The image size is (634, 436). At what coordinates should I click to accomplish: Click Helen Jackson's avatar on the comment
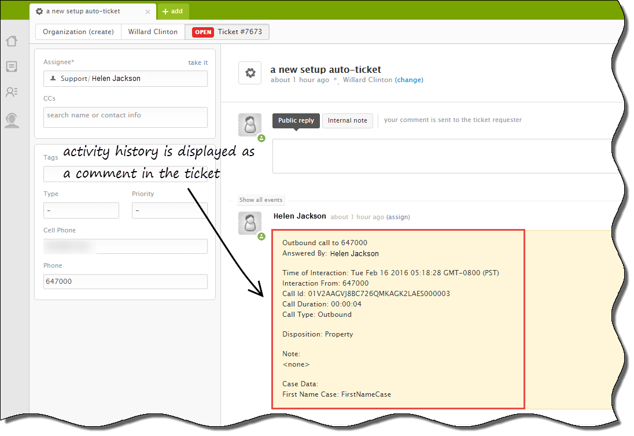(250, 223)
